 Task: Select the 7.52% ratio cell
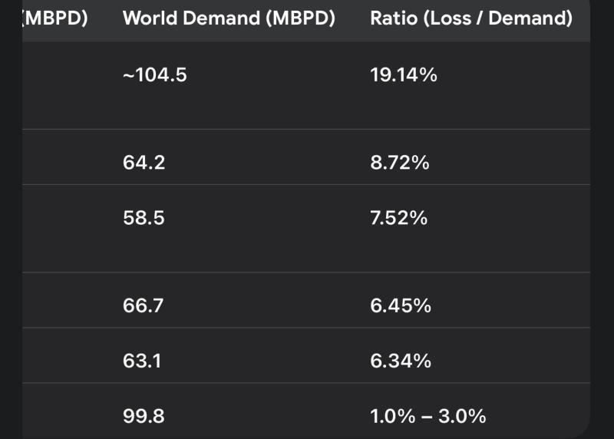click(x=399, y=218)
